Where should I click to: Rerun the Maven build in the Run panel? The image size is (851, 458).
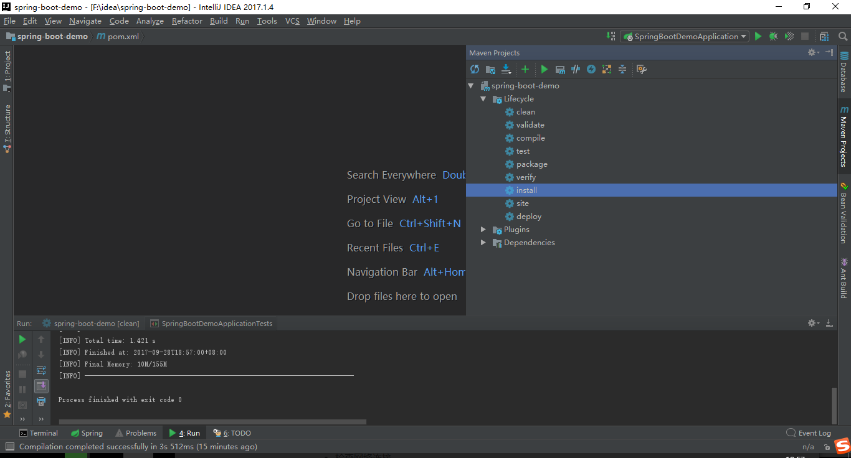[22, 339]
